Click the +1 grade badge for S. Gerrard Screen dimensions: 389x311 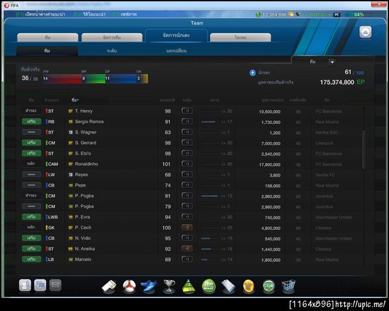pos(187,143)
